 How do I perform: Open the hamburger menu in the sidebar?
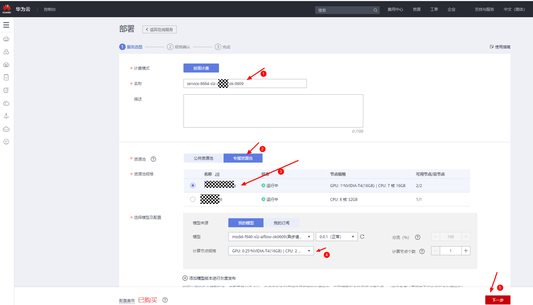pos(6,25)
